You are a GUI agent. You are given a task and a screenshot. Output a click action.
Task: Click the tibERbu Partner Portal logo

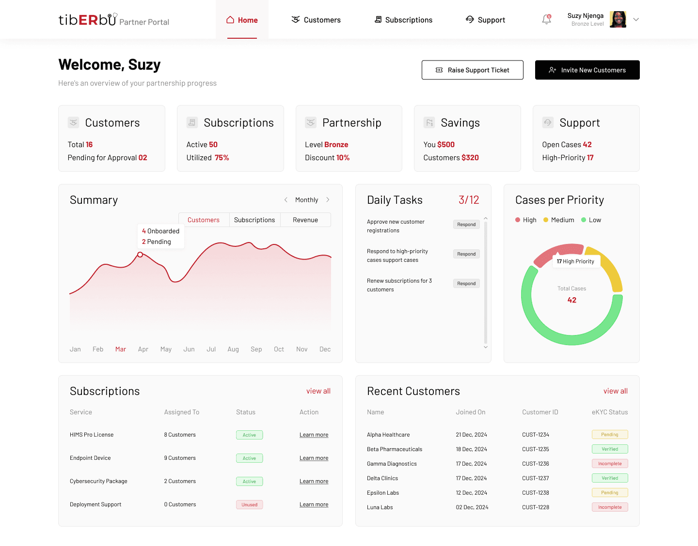pos(113,20)
